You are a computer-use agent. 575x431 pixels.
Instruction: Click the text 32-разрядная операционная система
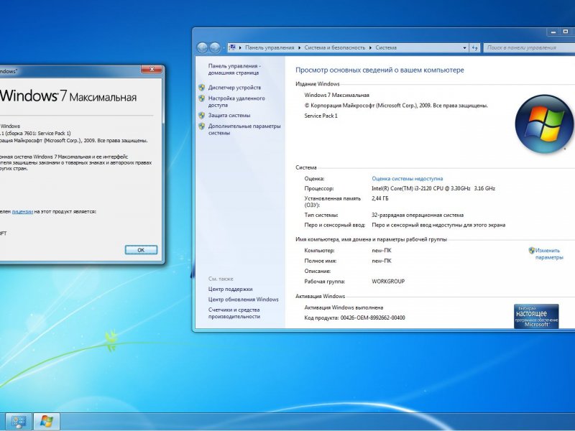click(x=418, y=215)
